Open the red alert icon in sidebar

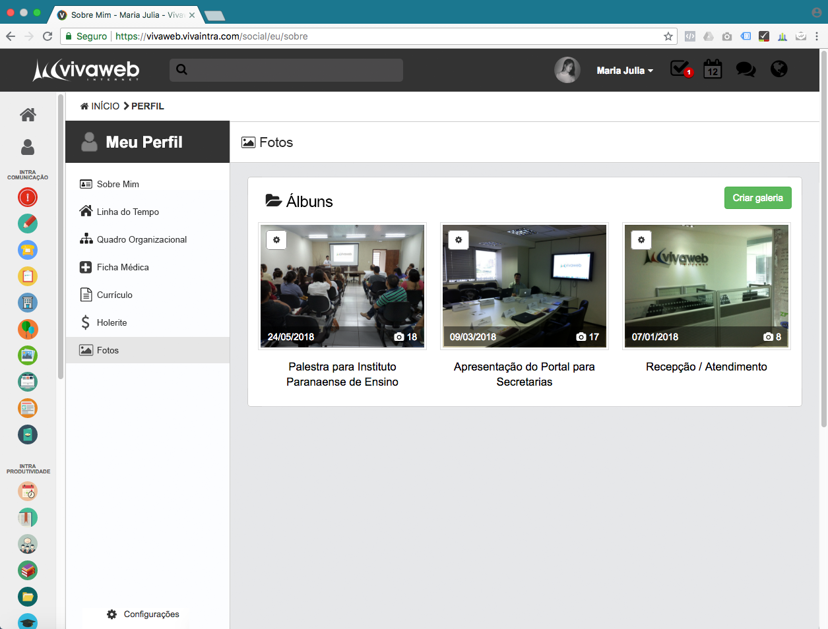coord(28,197)
